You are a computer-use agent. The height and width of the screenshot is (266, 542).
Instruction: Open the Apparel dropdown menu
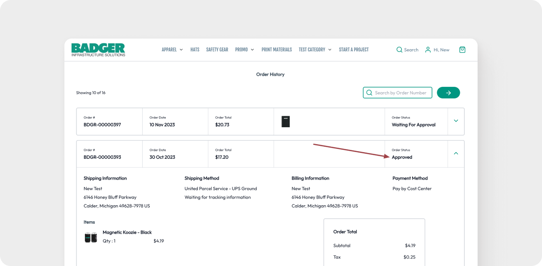[172, 50]
